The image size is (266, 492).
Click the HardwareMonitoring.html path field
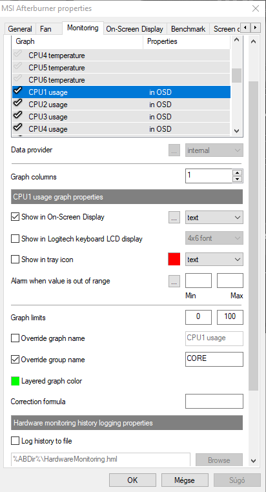pyautogui.click(x=101, y=459)
